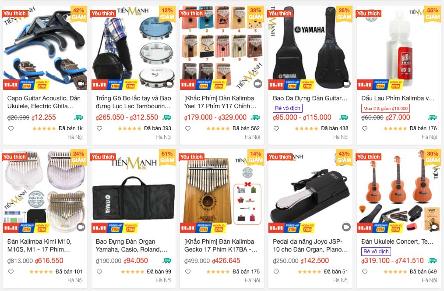
Task: Click video icon on Joyo pedal thumbnail
Action: pyautogui.click(x=346, y=227)
